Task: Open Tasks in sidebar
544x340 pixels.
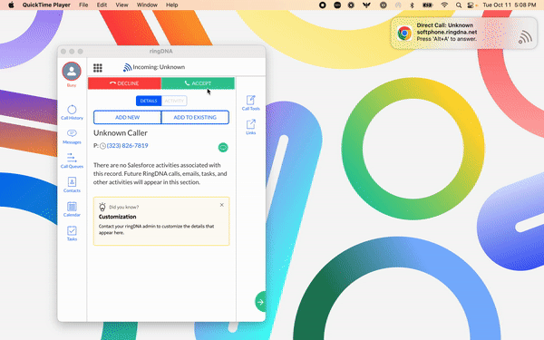Action: tap(72, 233)
